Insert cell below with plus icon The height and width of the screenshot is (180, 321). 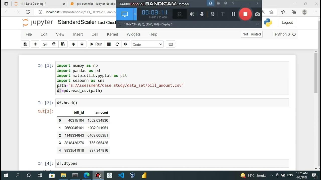[35, 44]
